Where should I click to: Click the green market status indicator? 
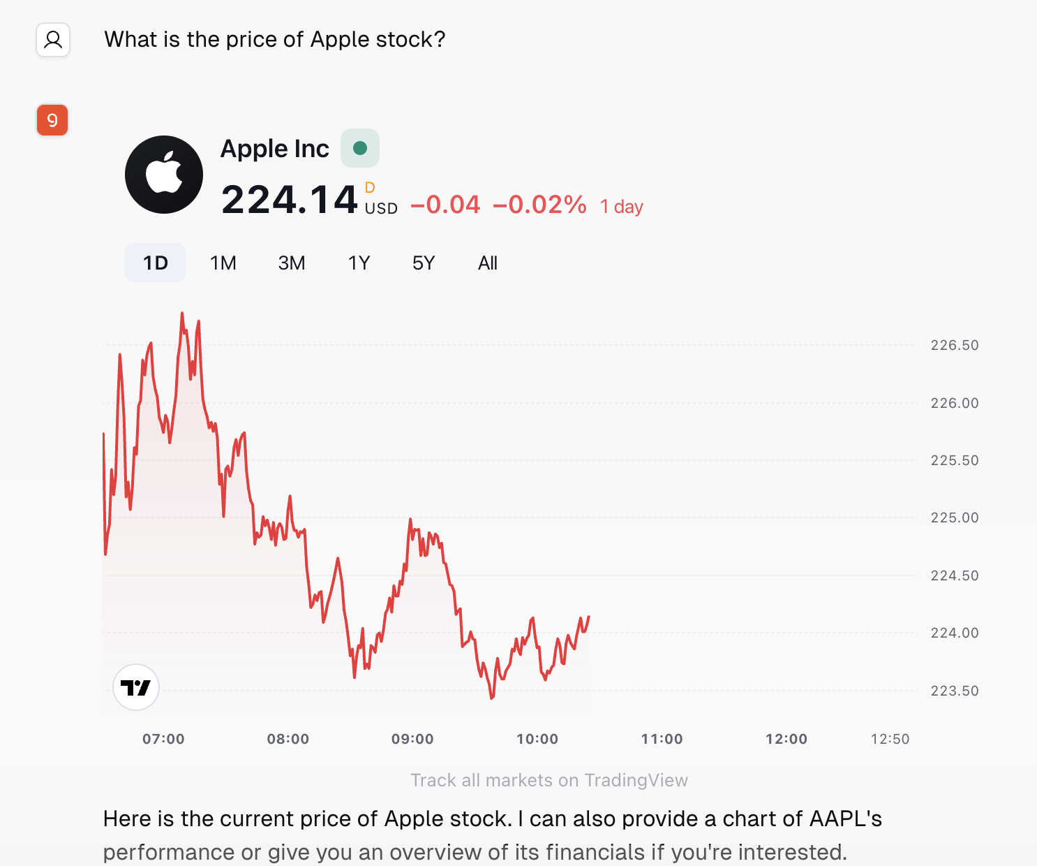tap(360, 148)
